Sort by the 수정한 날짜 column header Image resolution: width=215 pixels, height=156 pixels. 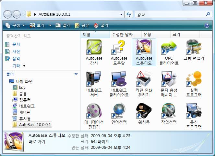125,35
